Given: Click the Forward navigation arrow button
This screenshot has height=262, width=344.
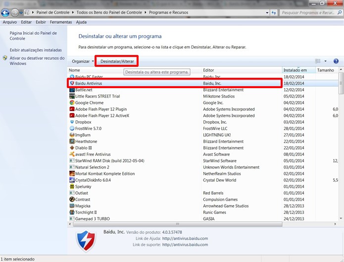Looking at the screenshot, I should pos(15,13).
